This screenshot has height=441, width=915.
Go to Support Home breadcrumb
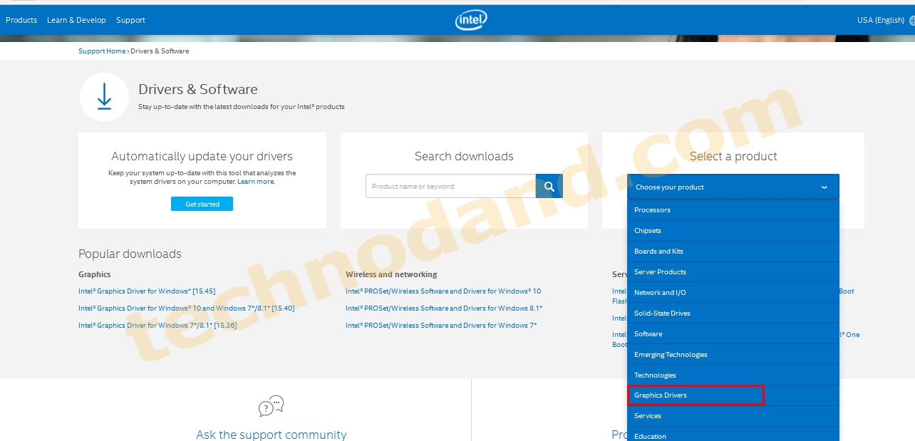(102, 51)
